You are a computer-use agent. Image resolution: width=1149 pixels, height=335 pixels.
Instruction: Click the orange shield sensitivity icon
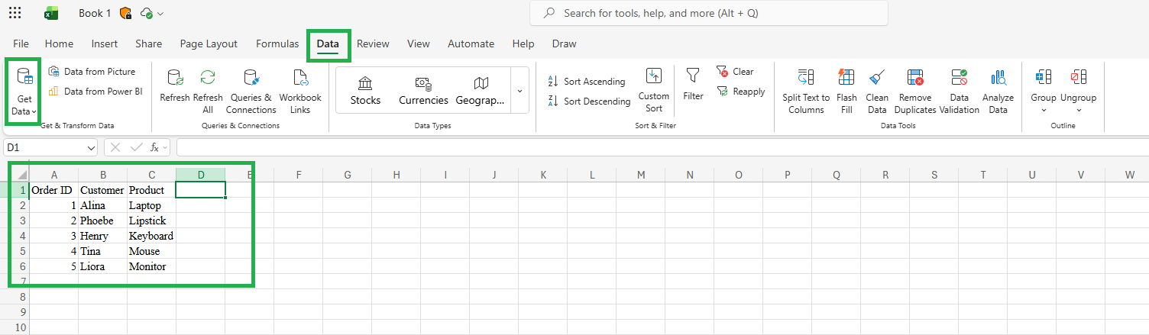(126, 13)
